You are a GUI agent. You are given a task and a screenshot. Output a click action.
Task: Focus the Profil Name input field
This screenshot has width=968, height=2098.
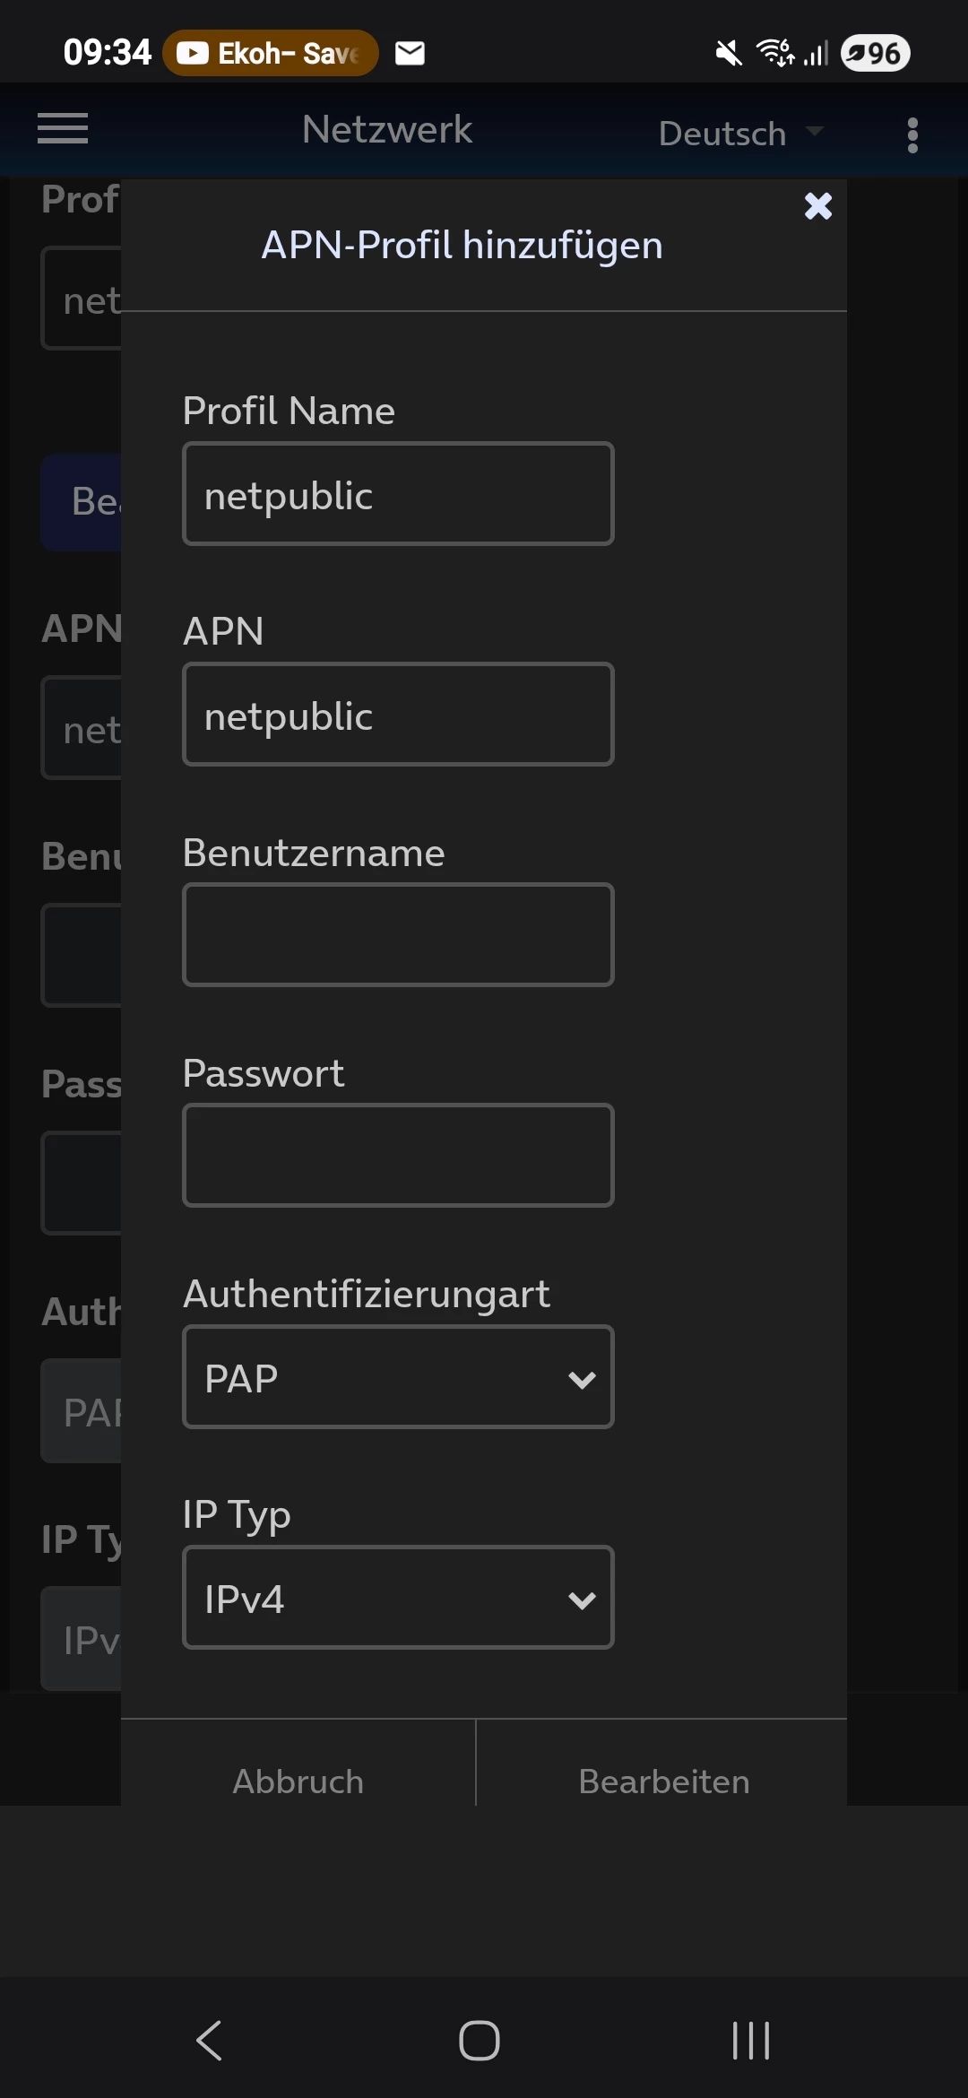pyautogui.click(x=398, y=494)
